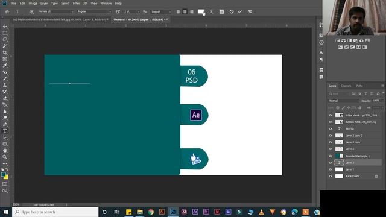The image size is (386, 217).
Task: Click the Windows search box
Action: tap(55, 212)
